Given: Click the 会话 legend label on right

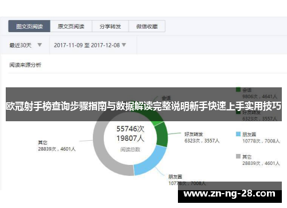Looking at the screenshot, I should click(x=247, y=90).
